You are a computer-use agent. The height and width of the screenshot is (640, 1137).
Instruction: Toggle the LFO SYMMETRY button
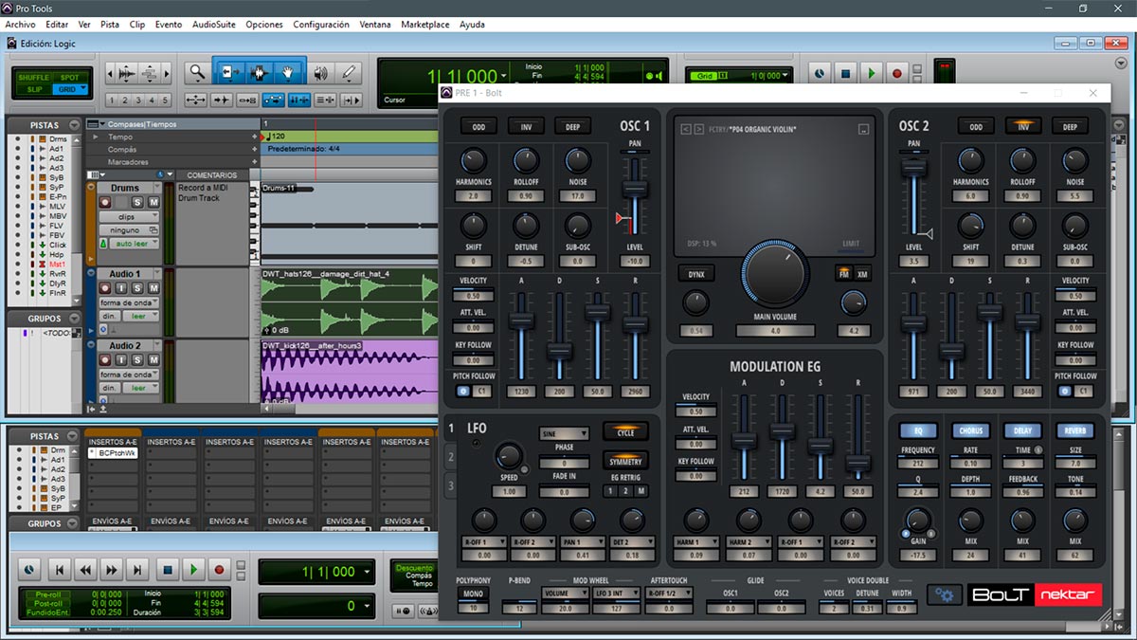(626, 462)
